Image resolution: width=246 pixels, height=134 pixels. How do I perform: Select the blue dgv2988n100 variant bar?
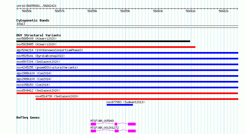[127, 76]
